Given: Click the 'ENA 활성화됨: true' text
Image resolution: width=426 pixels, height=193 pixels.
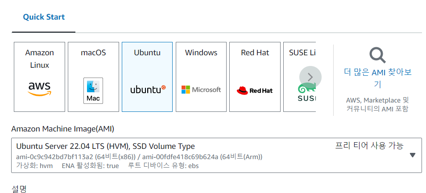Looking at the screenshot, I should pyautogui.click(x=91, y=165).
